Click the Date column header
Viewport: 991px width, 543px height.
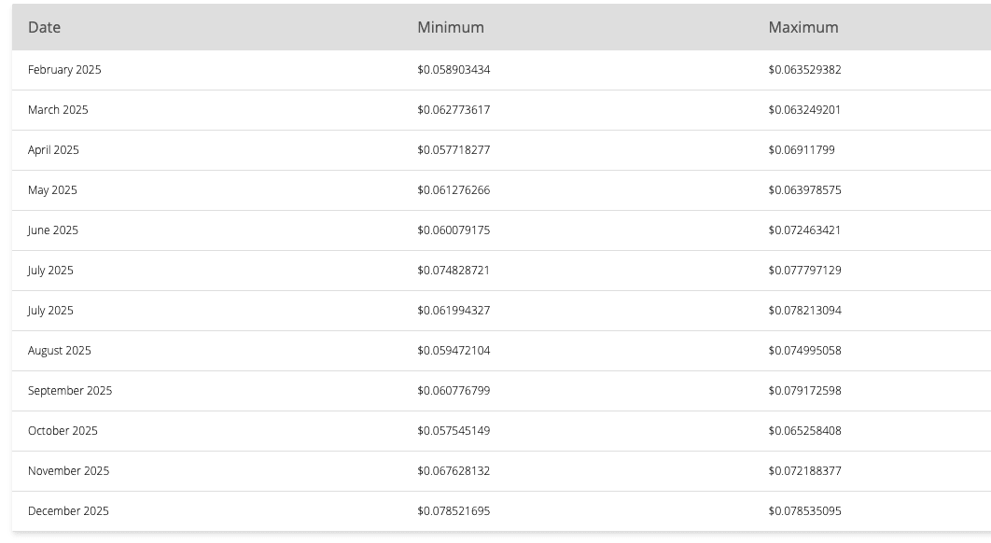pyautogui.click(x=44, y=27)
